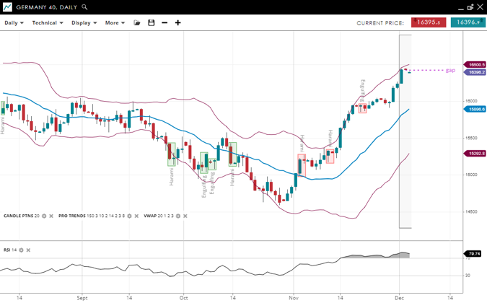Click the red sell price 16395.5 button

(x=429, y=22)
